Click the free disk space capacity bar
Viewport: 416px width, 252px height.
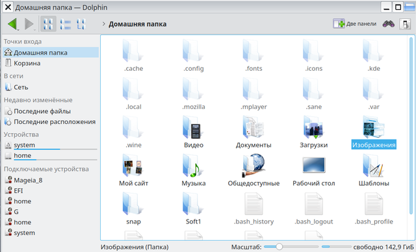click(x=337, y=247)
